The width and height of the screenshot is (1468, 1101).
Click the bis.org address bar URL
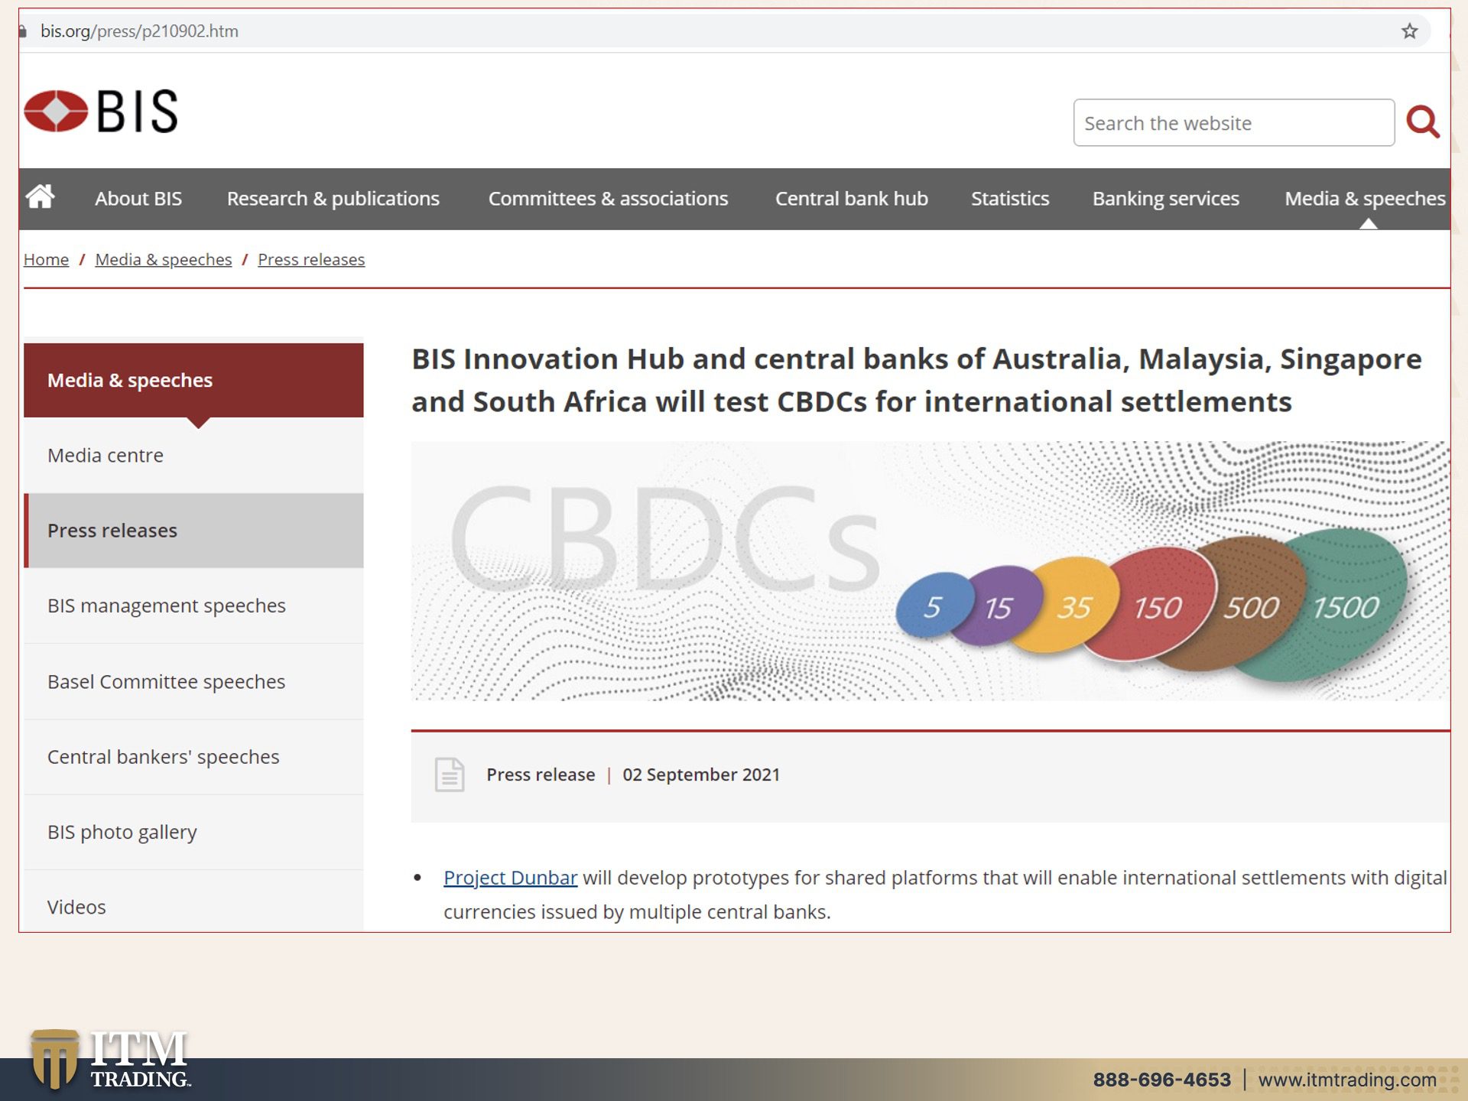(139, 31)
